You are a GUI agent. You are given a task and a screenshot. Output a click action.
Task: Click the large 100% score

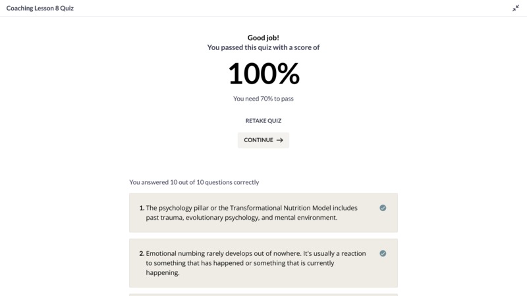[x=263, y=73]
